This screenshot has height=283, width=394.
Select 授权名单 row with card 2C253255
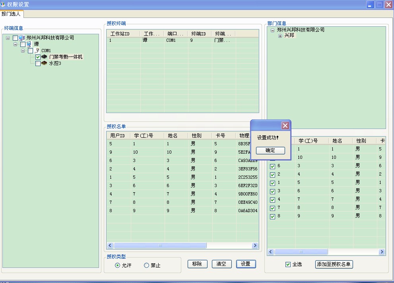(182, 177)
